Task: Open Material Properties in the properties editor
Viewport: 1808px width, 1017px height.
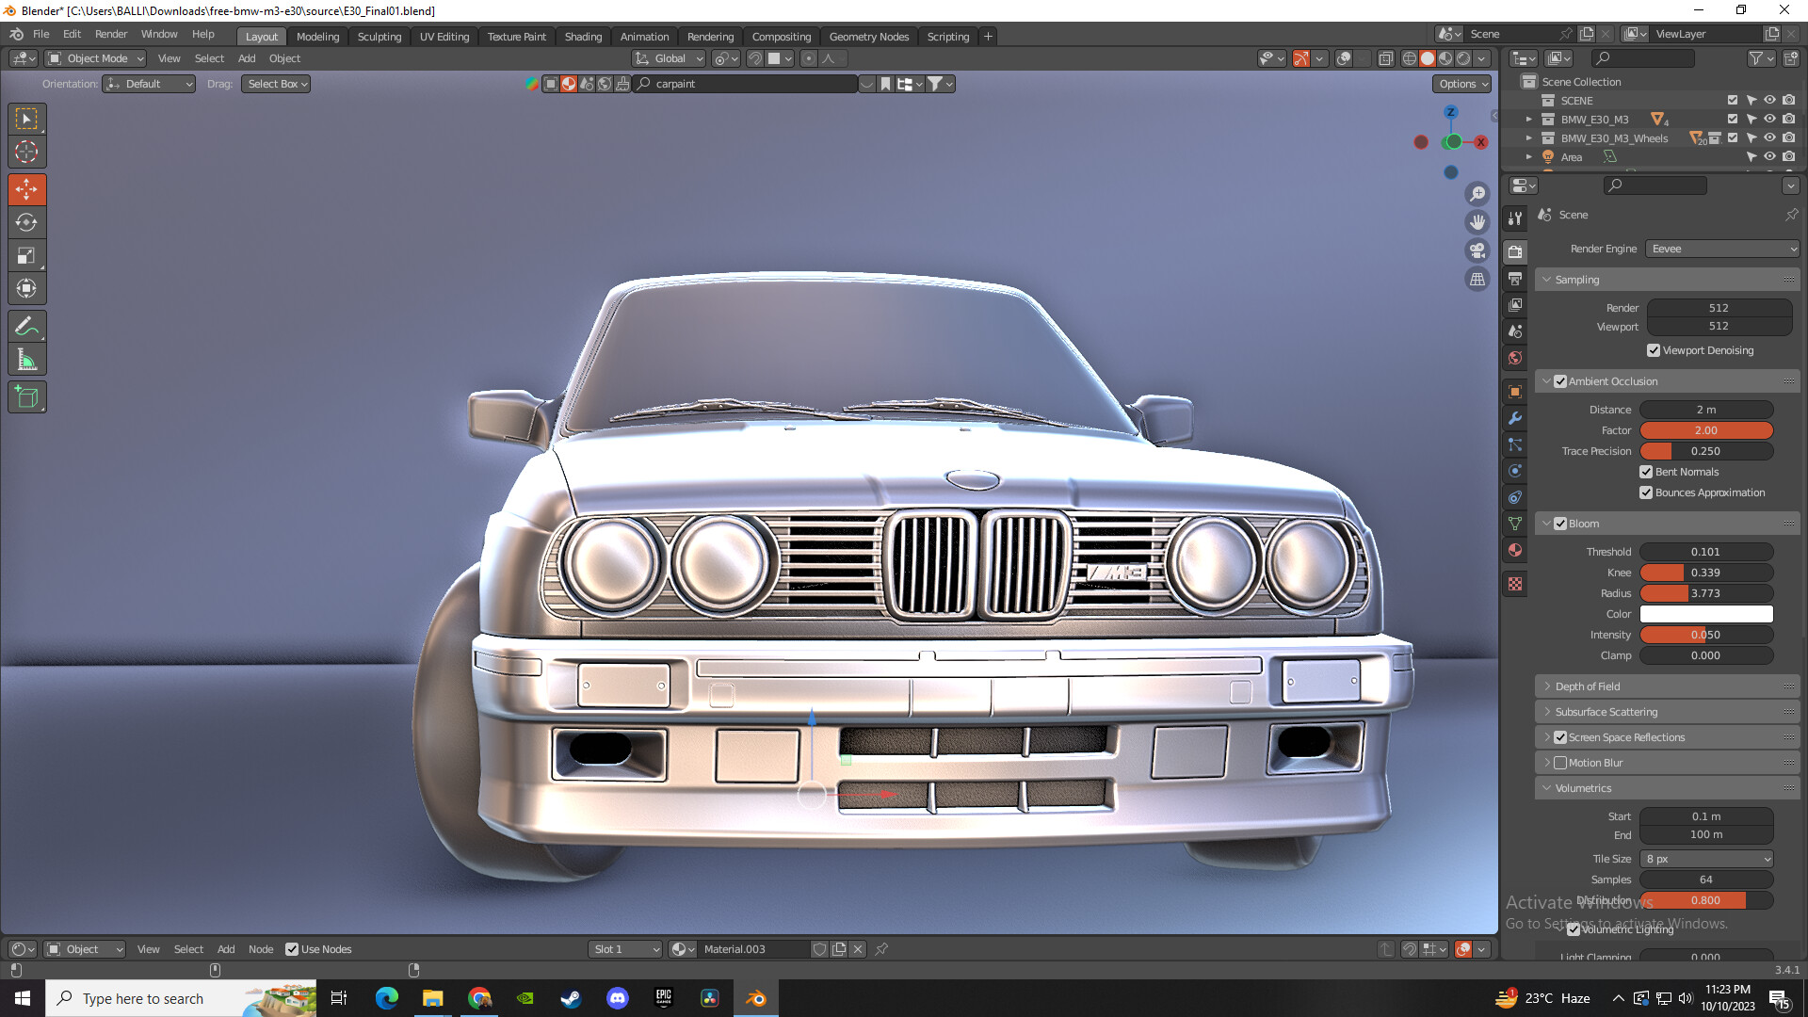Action: (x=1515, y=550)
